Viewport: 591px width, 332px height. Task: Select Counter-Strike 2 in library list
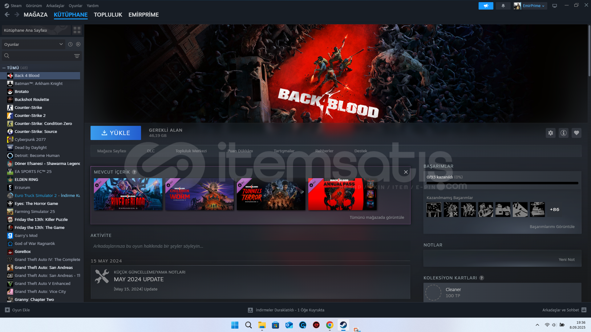tap(41, 115)
